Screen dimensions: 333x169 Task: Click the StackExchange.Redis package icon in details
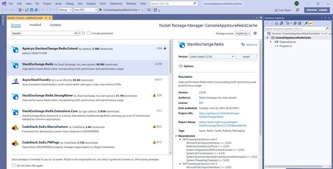(x=182, y=45)
